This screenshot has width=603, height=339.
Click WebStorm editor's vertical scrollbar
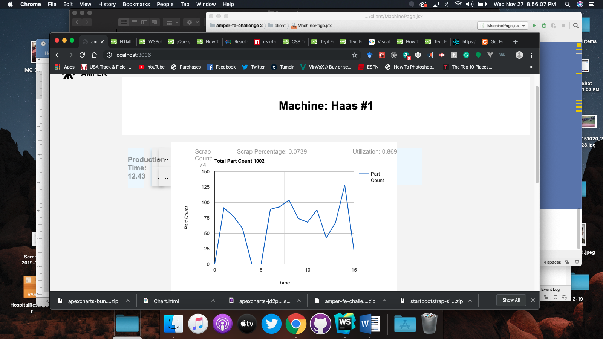[579, 229]
